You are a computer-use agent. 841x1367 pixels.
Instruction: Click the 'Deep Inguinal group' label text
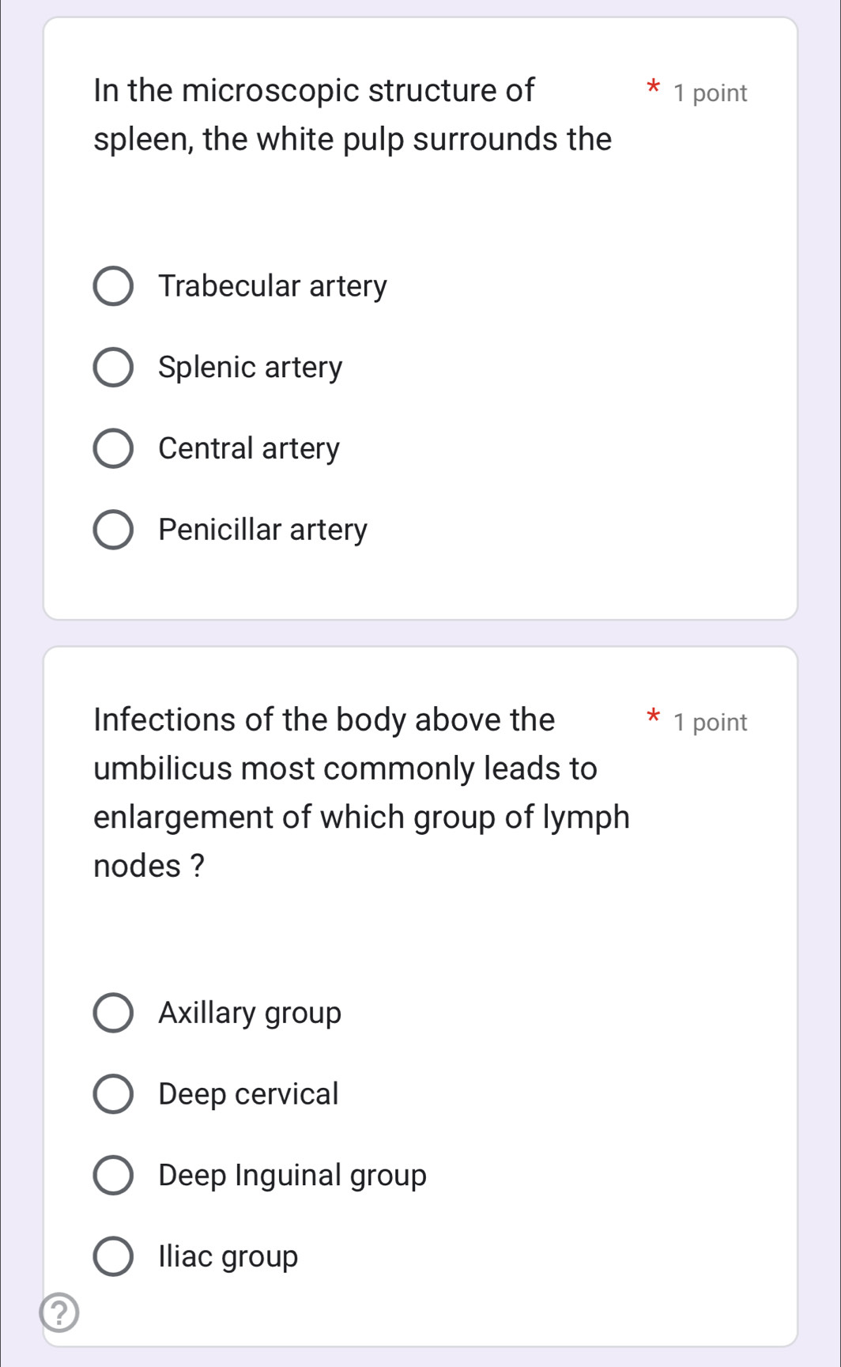pos(292,1175)
